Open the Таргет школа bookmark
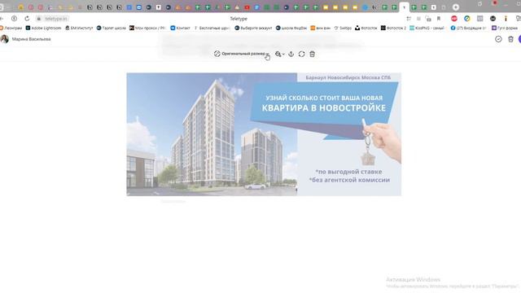Screen dimensions: 521x293 111,28
